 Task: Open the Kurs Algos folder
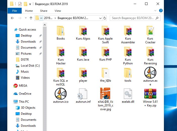[83, 33]
